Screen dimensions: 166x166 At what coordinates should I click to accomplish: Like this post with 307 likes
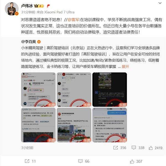click(136, 161)
